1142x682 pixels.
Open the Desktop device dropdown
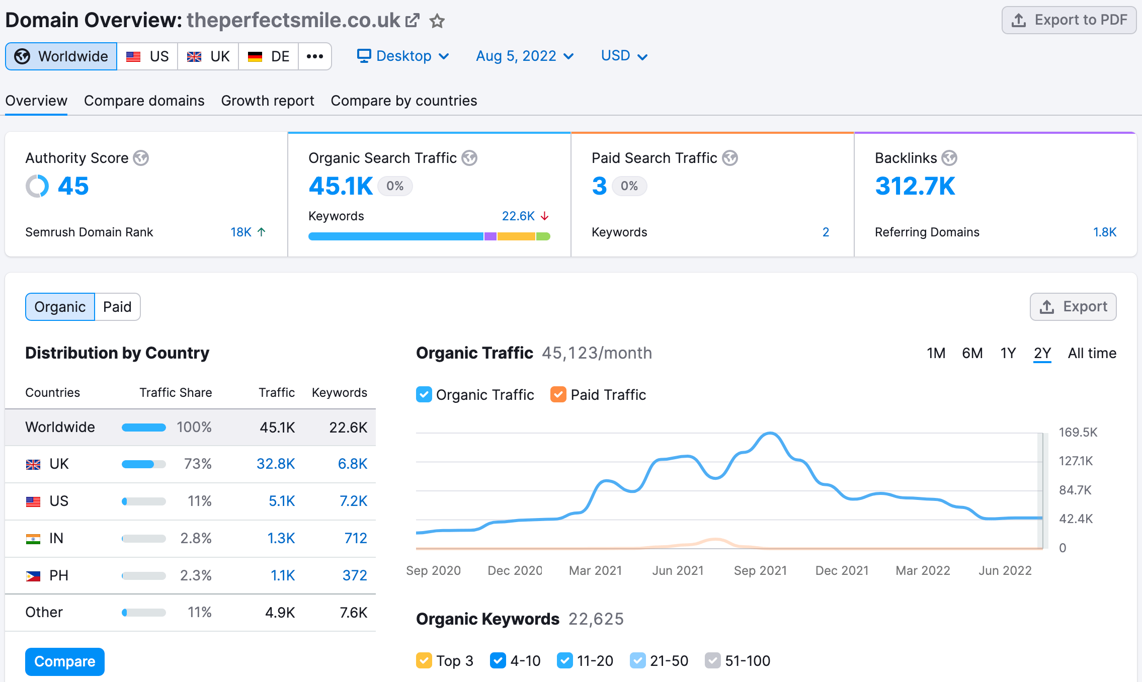pyautogui.click(x=403, y=56)
